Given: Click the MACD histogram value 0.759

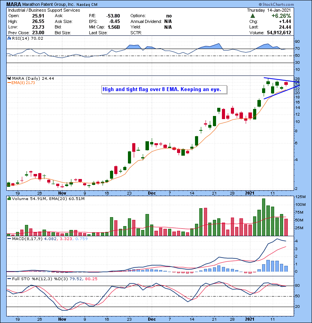Looking at the screenshot, I should [x=82, y=239].
